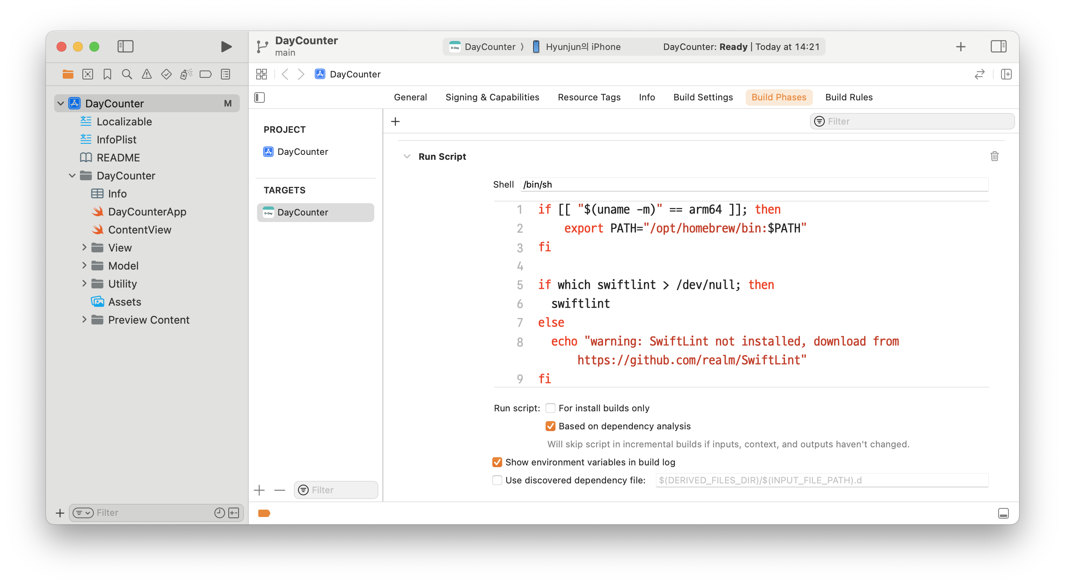Check Use discovered dependency file option
The width and height of the screenshot is (1065, 585).
[497, 480]
